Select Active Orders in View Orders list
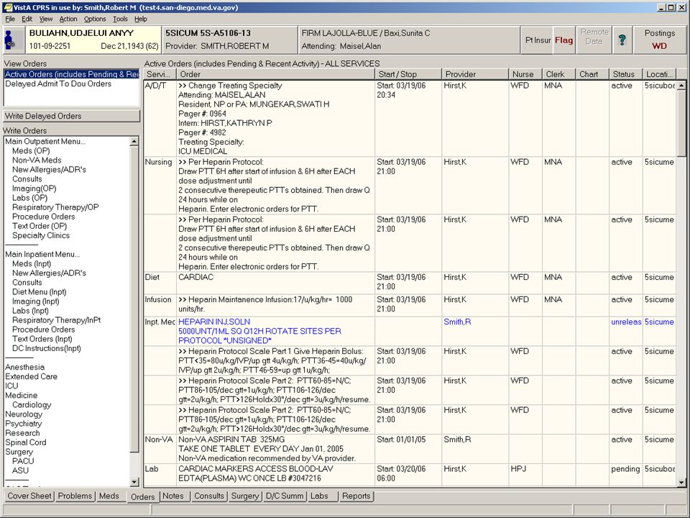The height and width of the screenshot is (518, 690). (71, 74)
